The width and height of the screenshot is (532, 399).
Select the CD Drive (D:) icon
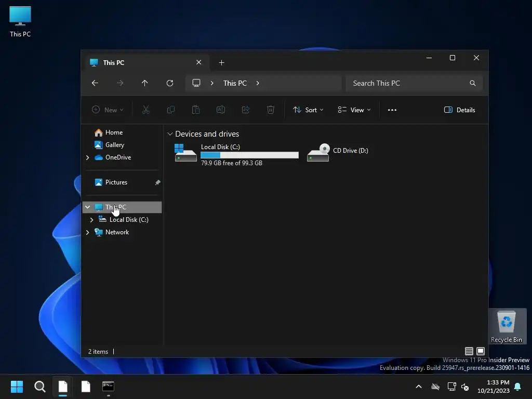pos(318,153)
